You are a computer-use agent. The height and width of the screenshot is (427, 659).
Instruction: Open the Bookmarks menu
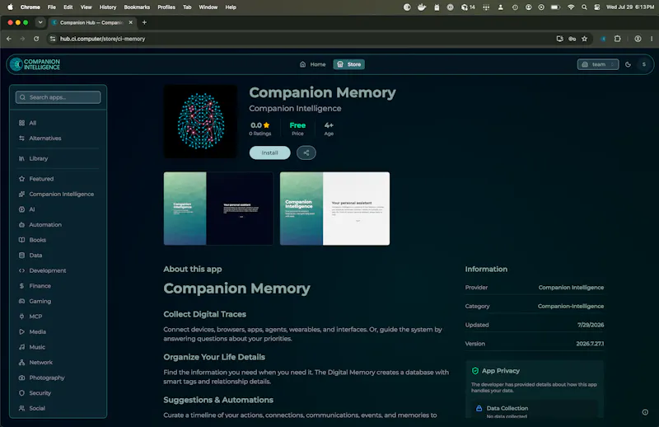137,7
